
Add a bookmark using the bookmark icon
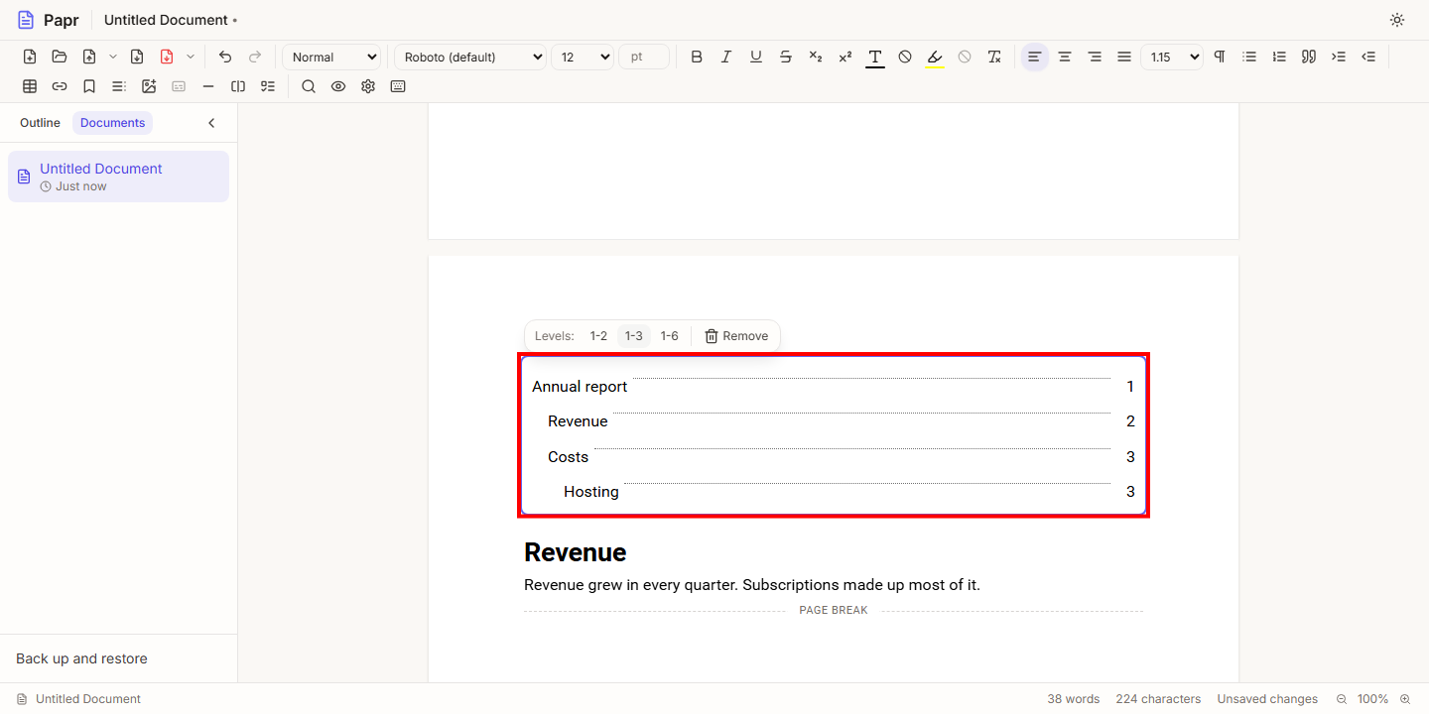(x=89, y=86)
